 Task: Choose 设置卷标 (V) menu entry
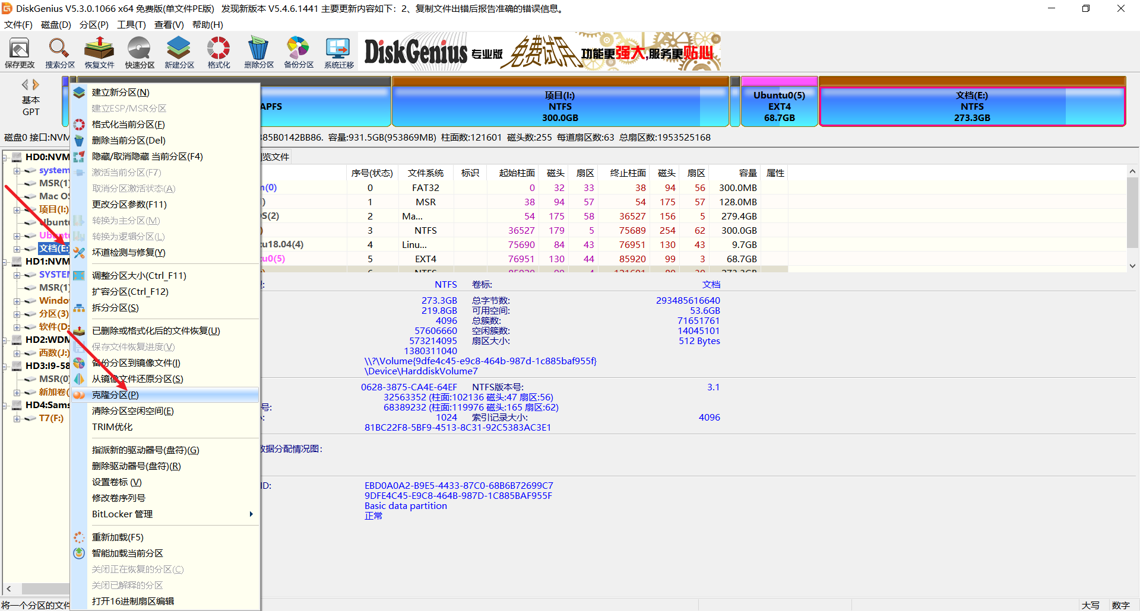pyautogui.click(x=165, y=482)
